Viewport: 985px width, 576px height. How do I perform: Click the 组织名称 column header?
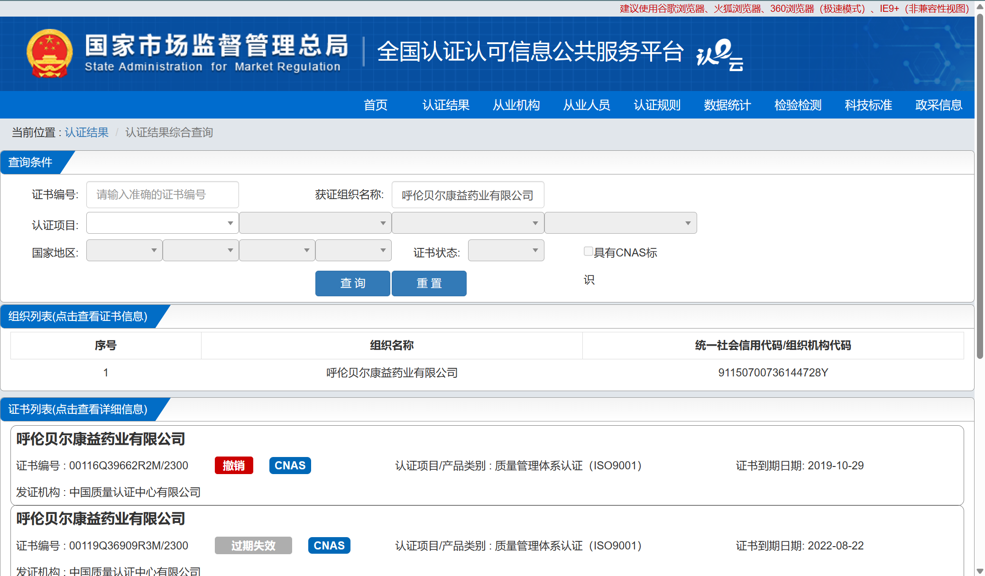[x=392, y=345]
